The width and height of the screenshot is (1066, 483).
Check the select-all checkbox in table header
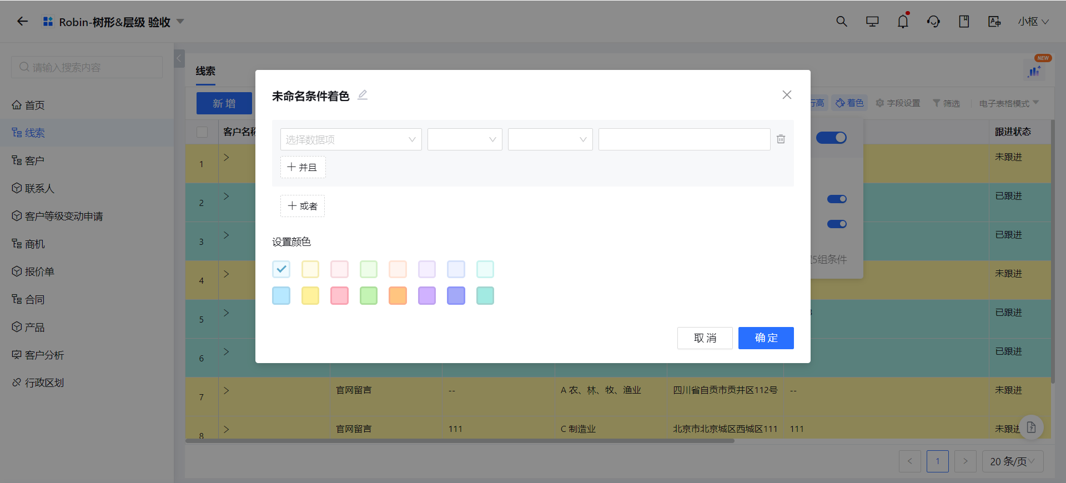(202, 132)
